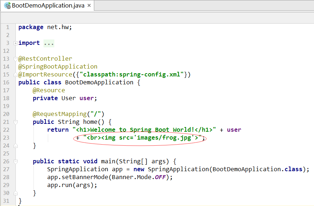314x206 pixels.
Task: Collapse fold marker at @ImportResource line
Action: 15,75
